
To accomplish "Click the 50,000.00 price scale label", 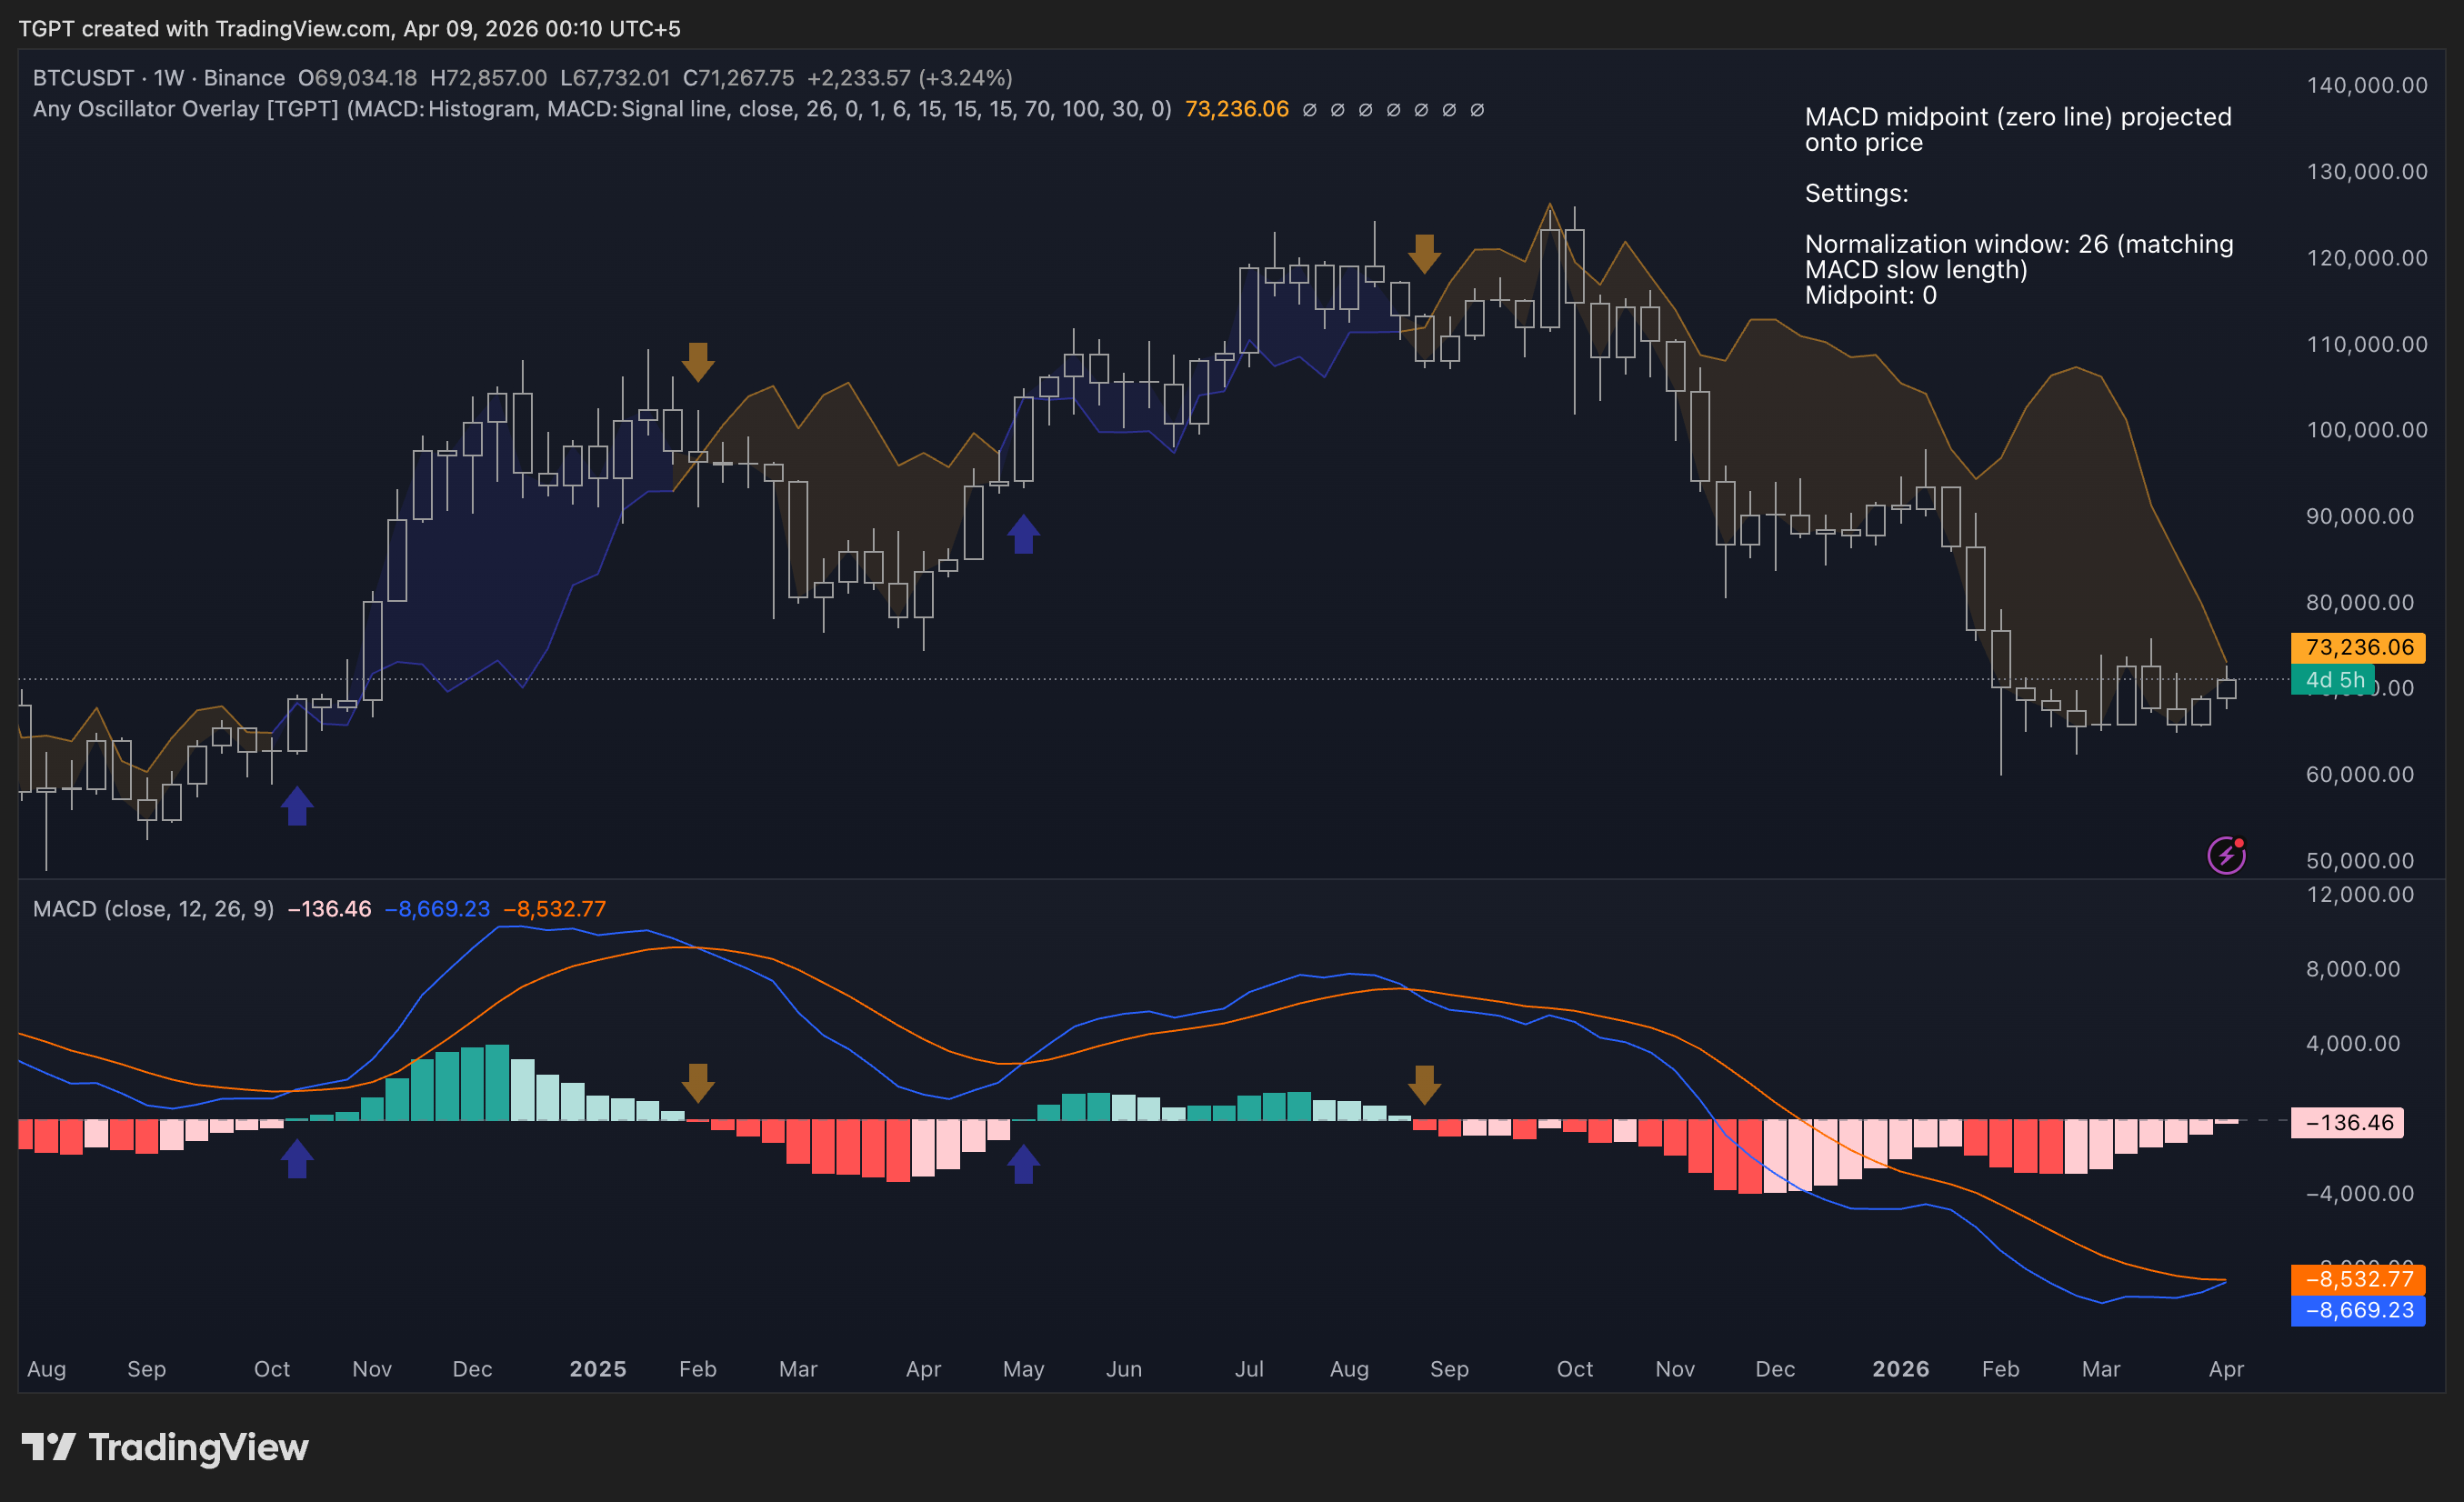I will (2360, 861).
